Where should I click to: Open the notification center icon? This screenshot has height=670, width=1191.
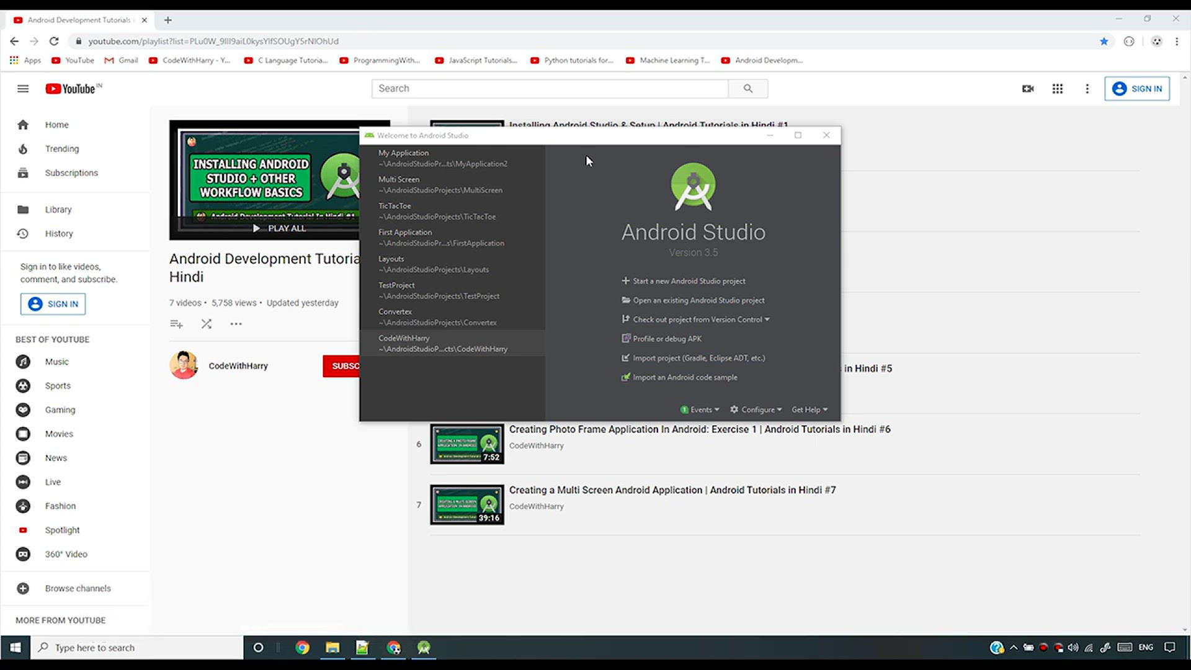click(x=1170, y=648)
